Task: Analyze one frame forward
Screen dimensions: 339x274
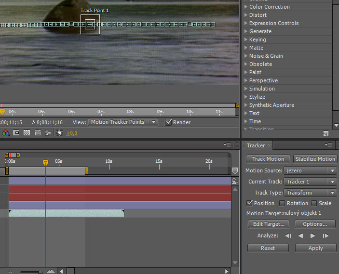Action: click(325, 235)
